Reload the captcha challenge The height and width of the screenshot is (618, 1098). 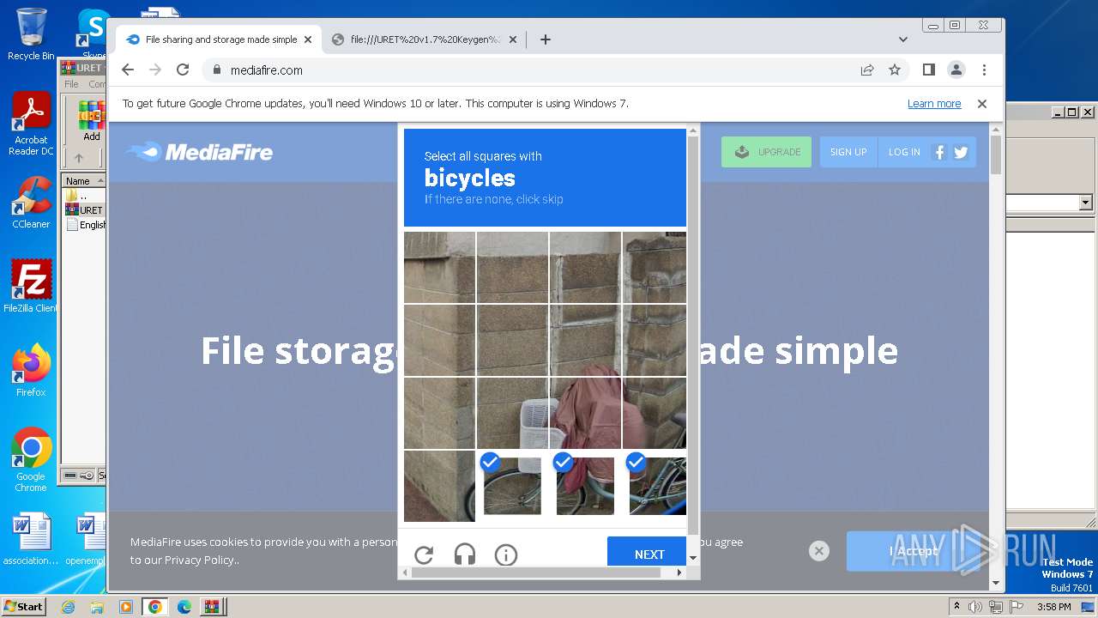click(424, 554)
